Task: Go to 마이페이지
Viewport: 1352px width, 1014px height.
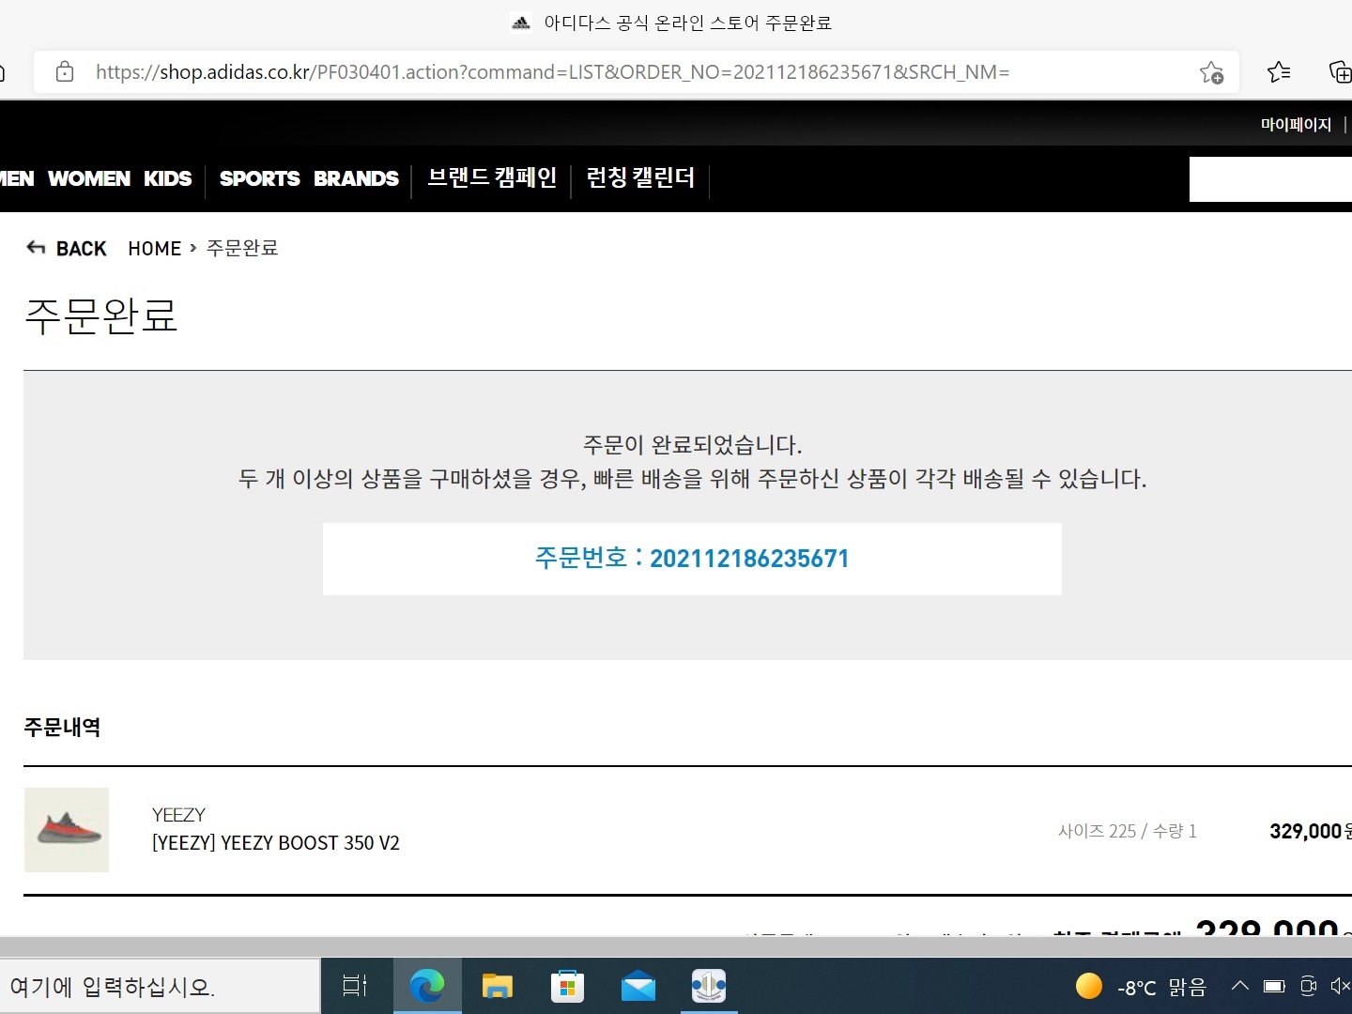Action: (x=1296, y=124)
